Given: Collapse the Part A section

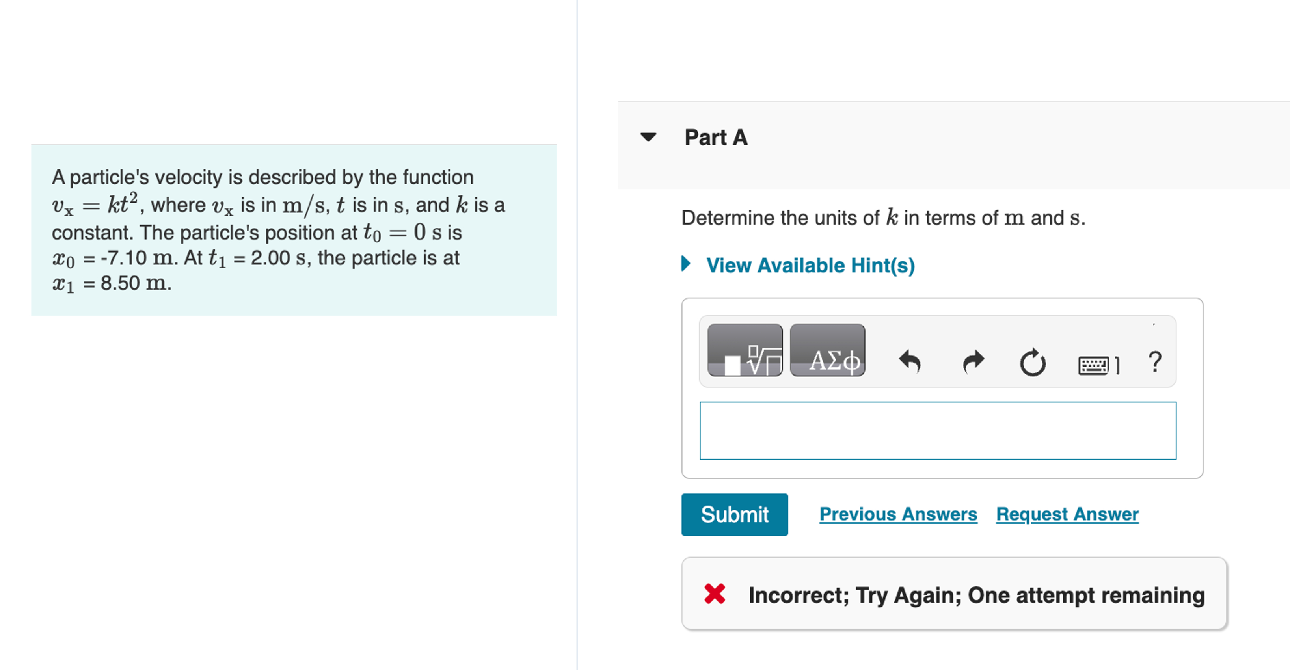Looking at the screenshot, I should pyautogui.click(x=648, y=138).
